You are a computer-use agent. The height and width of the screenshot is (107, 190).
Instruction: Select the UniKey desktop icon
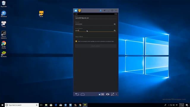(4, 24)
